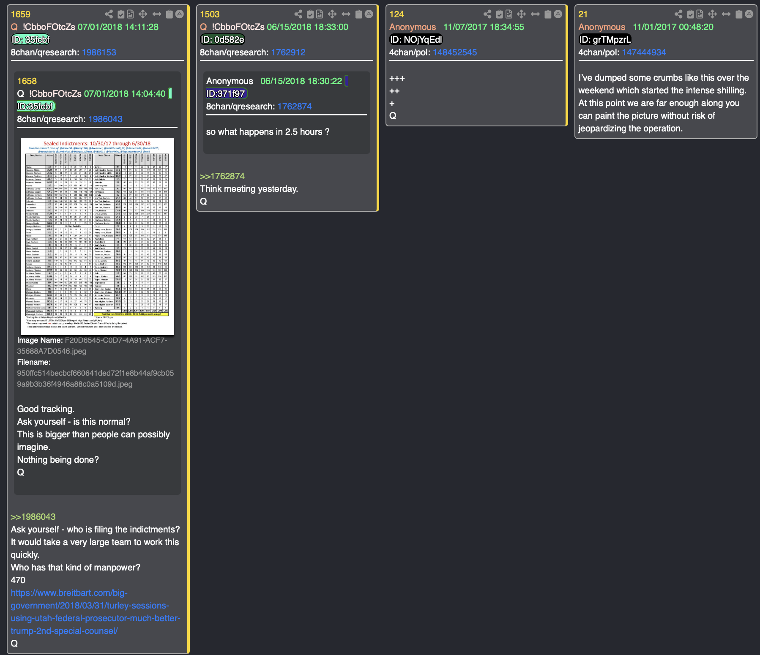Click the ID:35fcbf badge on quoted post 1658
The image size is (760, 655).
[36, 106]
